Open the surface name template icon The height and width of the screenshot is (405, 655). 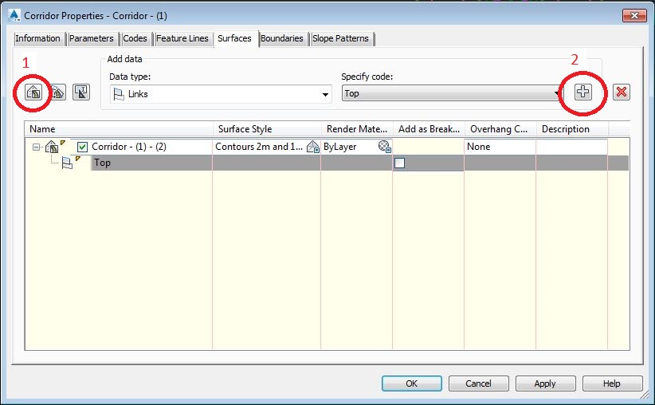pyautogui.click(x=81, y=92)
